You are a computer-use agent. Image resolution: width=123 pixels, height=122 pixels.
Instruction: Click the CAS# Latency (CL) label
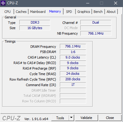point(42,57)
